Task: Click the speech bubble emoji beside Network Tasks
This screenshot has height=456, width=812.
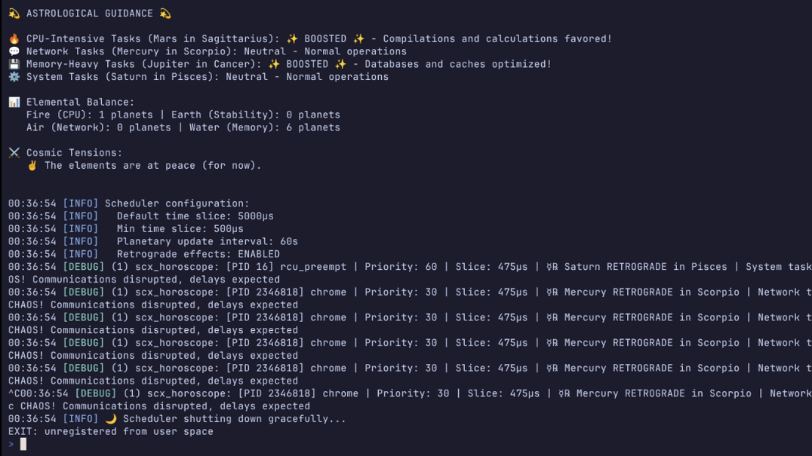Action: click(14, 51)
